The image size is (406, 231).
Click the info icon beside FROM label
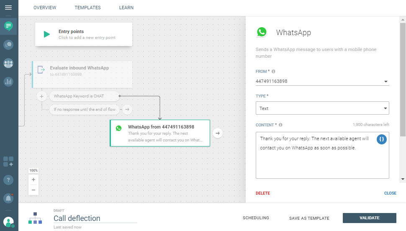tap(273, 72)
